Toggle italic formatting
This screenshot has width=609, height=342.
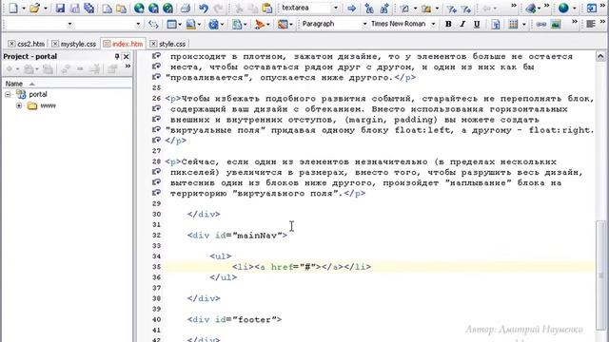pyautogui.click(x=462, y=24)
